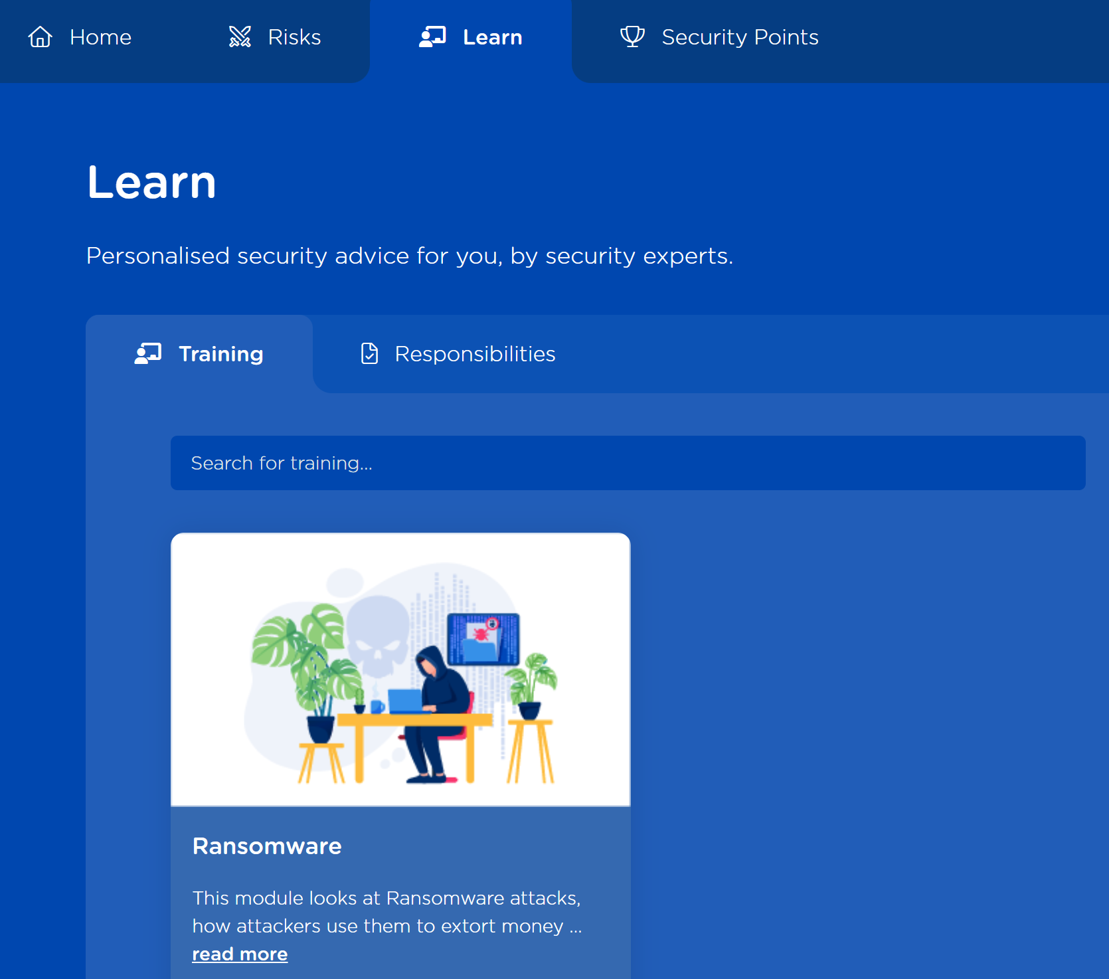Switch to the Training sub-tab
The height and width of the screenshot is (979, 1109).
click(199, 354)
